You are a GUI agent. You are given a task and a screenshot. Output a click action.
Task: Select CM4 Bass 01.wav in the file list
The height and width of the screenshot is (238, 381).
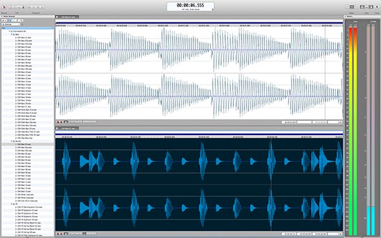(24, 37)
